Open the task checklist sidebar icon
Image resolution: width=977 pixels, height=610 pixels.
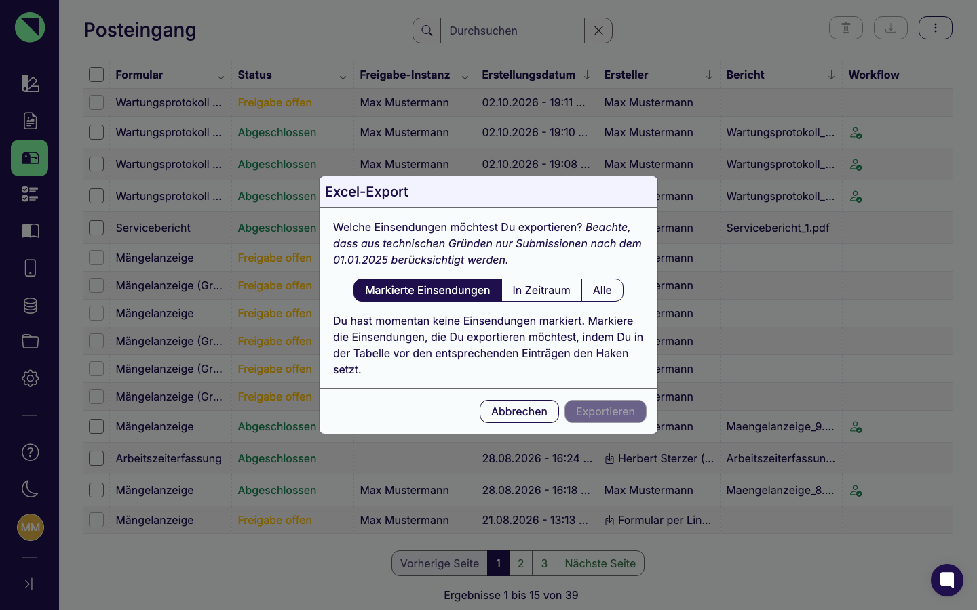point(30,195)
